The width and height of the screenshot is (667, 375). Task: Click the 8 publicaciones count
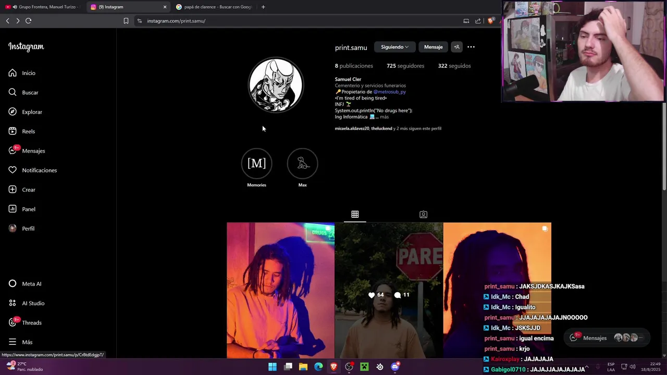[x=354, y=66]
